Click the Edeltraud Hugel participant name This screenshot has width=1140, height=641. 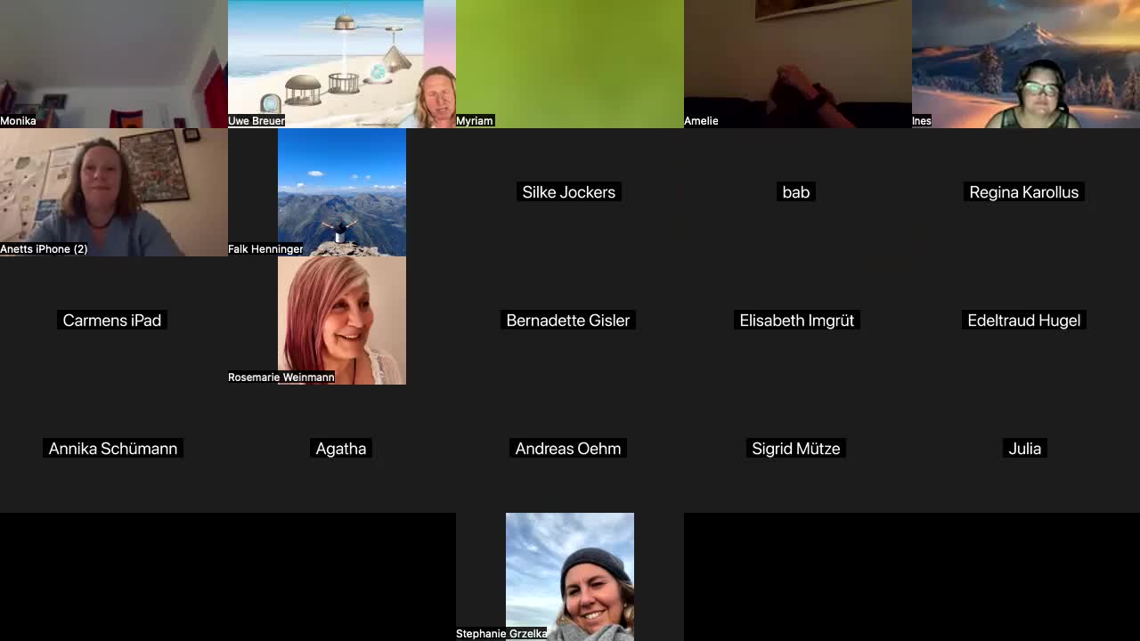point(1024,320)
